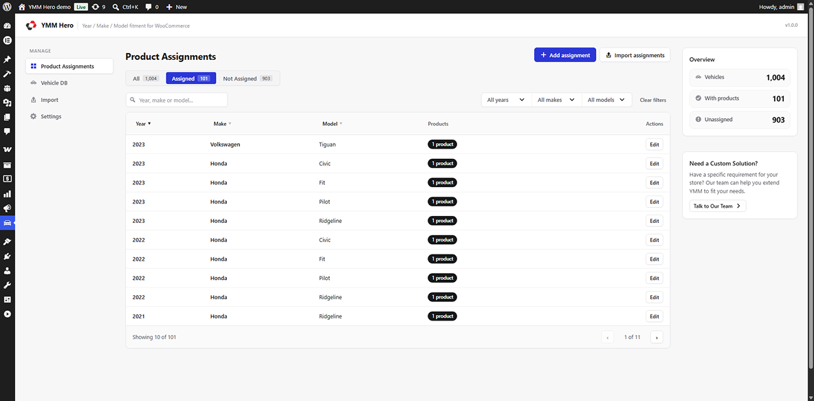
Task: Open Media library icon in sidebar
Action: tap(8, 103)
